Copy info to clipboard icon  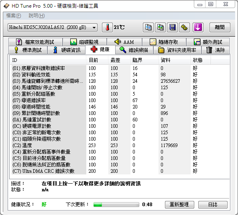148,27
